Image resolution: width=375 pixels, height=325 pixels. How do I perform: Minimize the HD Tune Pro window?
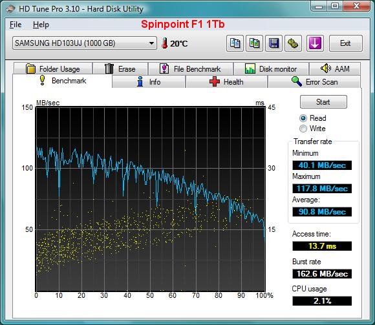pos(319,6)
